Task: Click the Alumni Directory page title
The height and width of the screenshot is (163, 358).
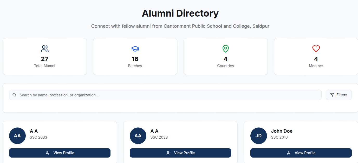Action: (180, 13)
